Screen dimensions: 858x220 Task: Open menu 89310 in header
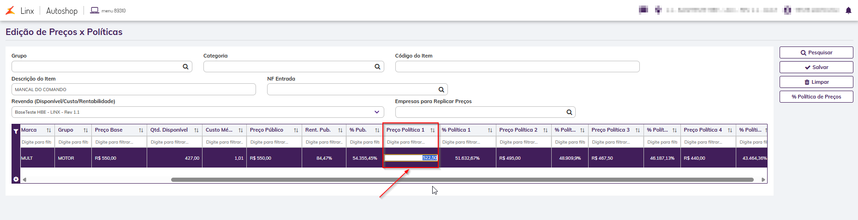coord(108,10)
